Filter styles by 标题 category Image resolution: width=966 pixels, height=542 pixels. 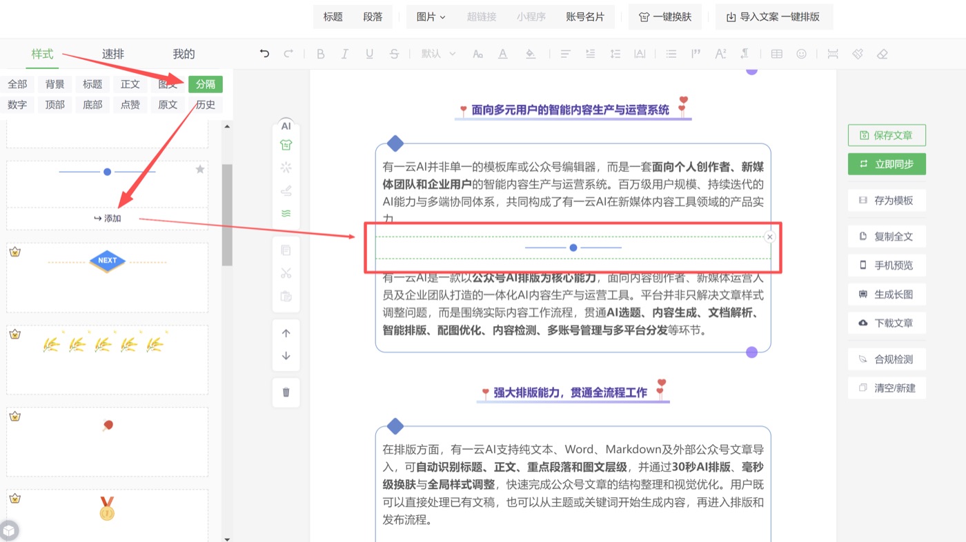coord(92,84)
